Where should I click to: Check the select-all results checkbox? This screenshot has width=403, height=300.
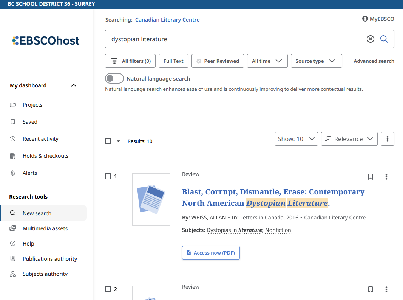click(x=108, y=141)
